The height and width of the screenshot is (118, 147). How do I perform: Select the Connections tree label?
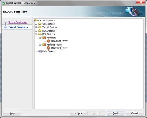(48, 24)
